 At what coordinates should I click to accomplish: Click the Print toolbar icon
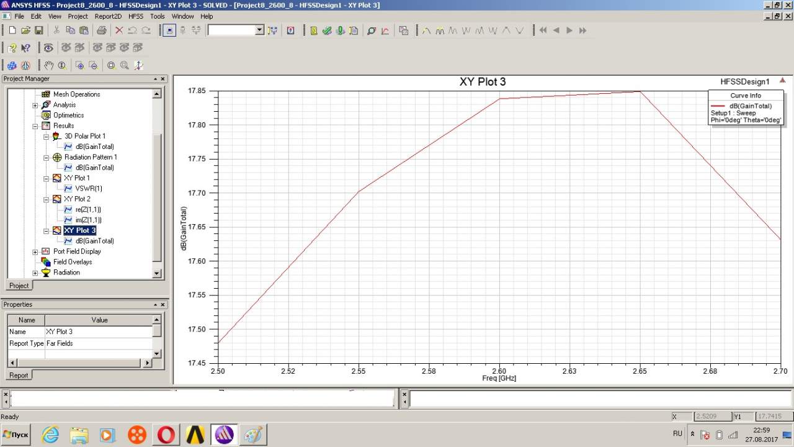click(x=102, y=30)
